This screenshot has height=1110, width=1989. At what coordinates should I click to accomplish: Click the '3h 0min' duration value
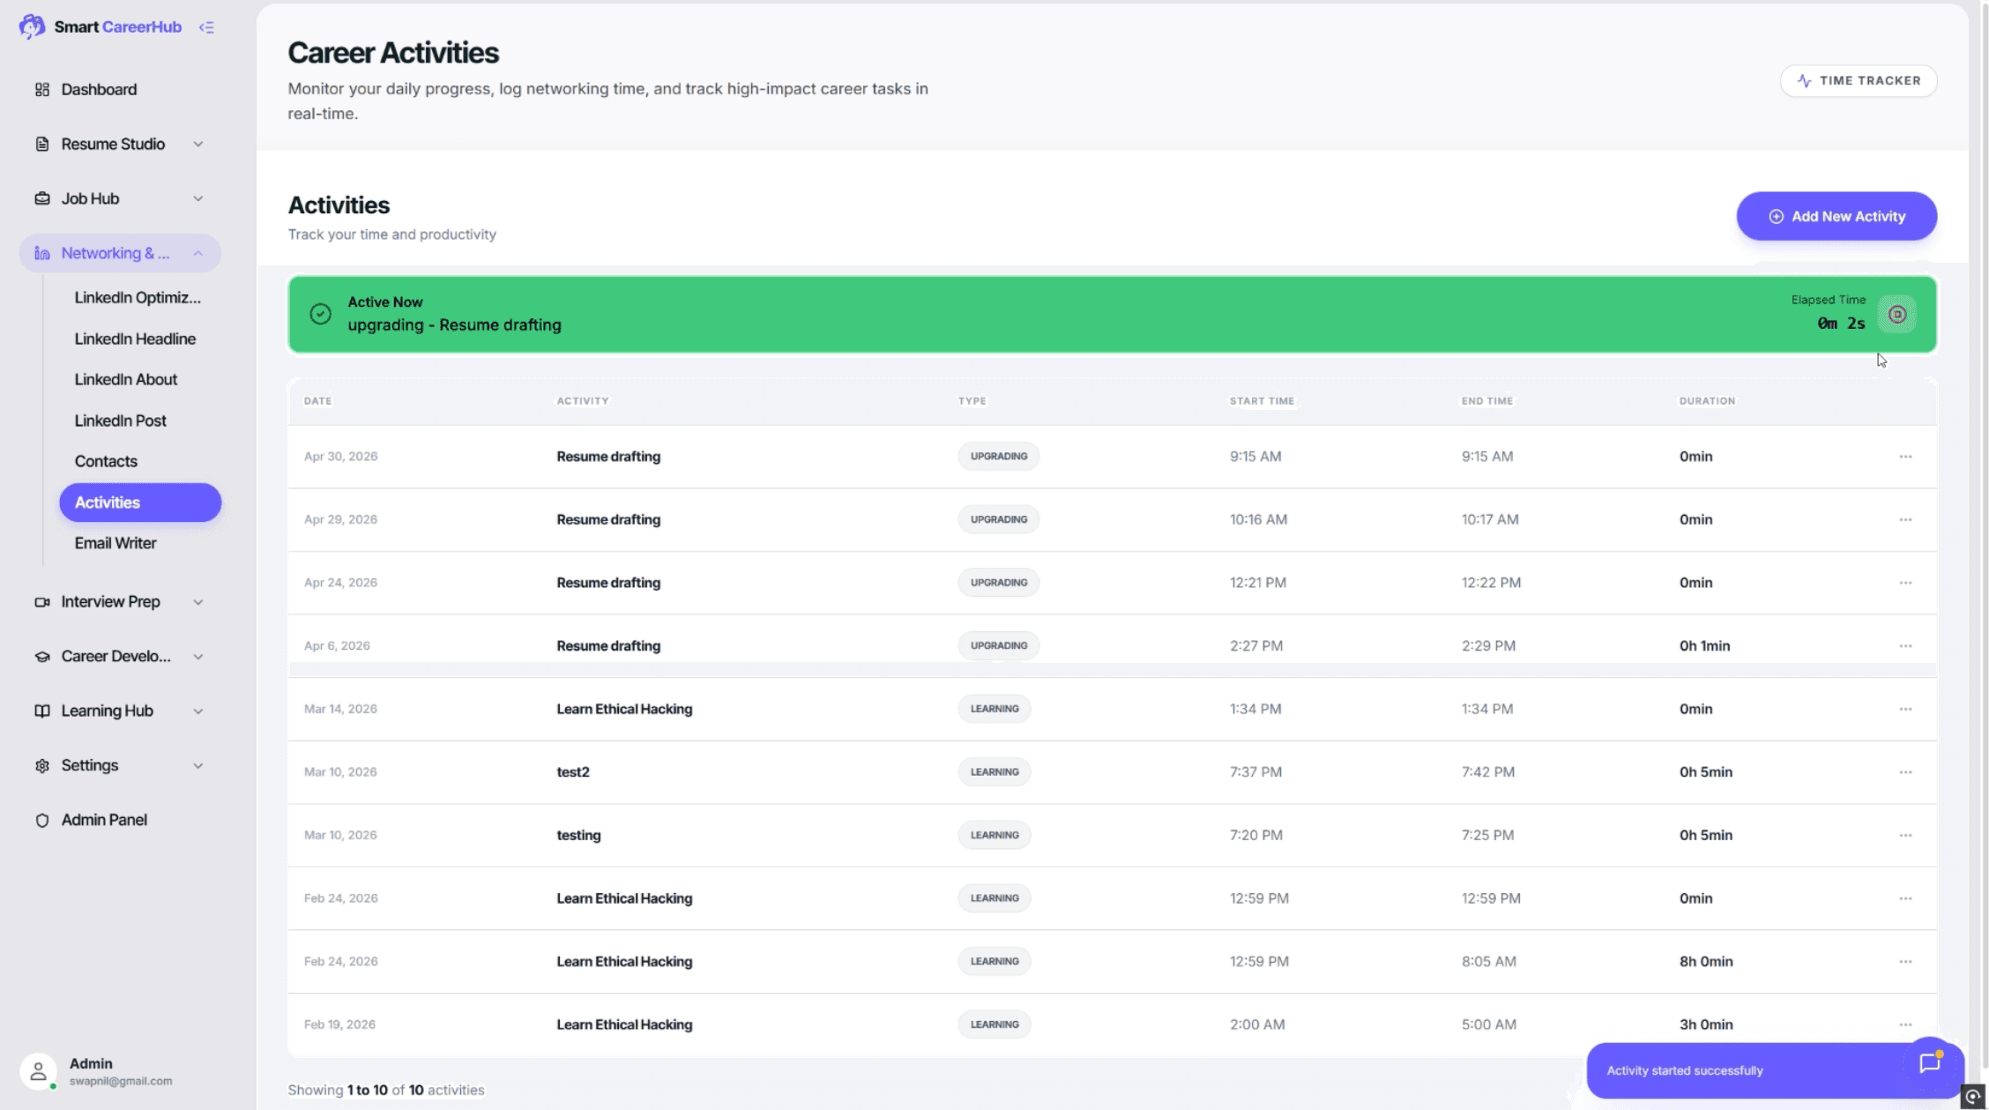[x=1706, y=1024]
